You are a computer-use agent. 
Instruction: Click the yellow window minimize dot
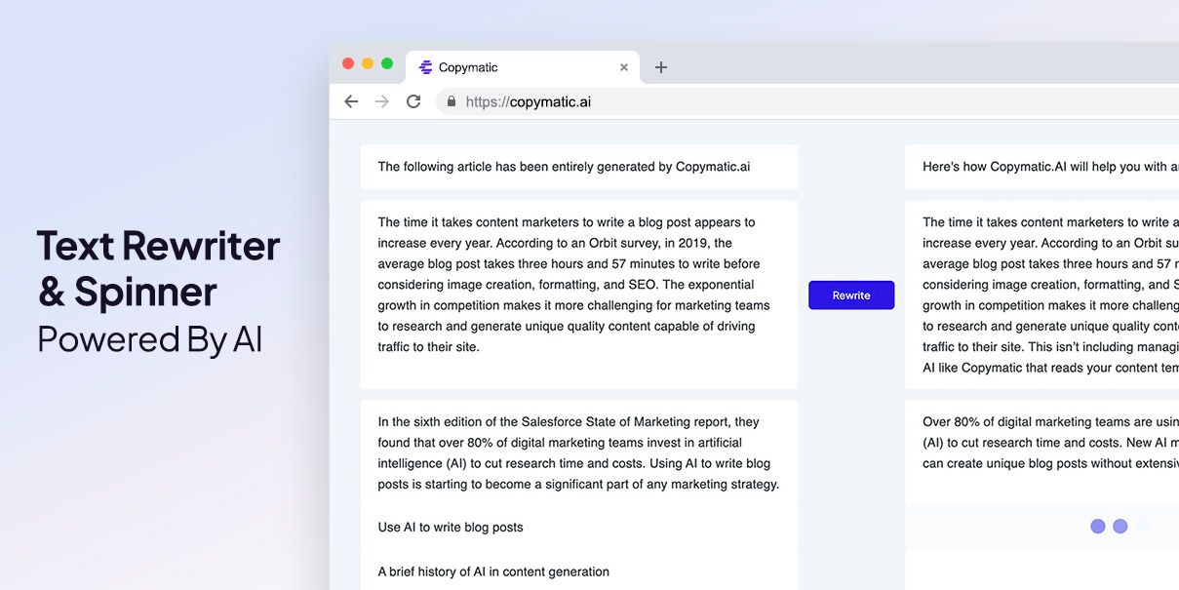(x=368, y=63)
